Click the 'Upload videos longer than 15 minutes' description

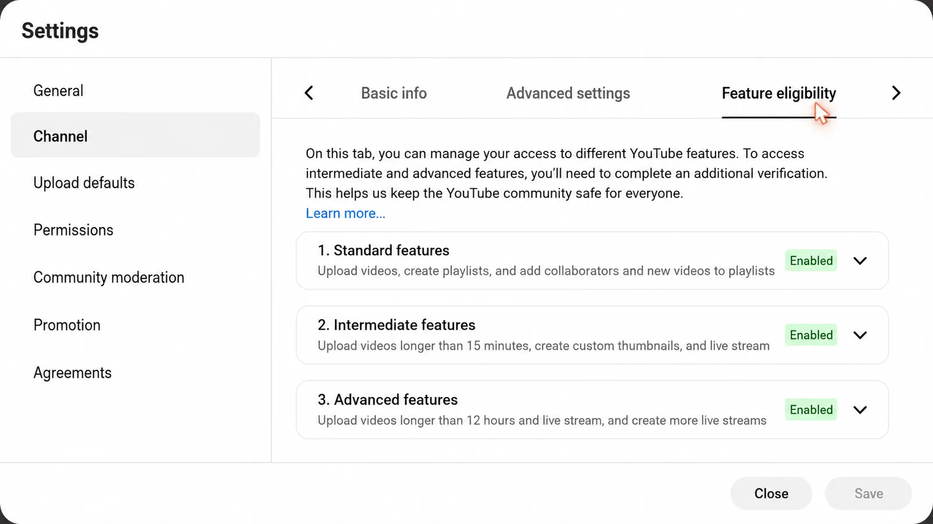(543, 346)
